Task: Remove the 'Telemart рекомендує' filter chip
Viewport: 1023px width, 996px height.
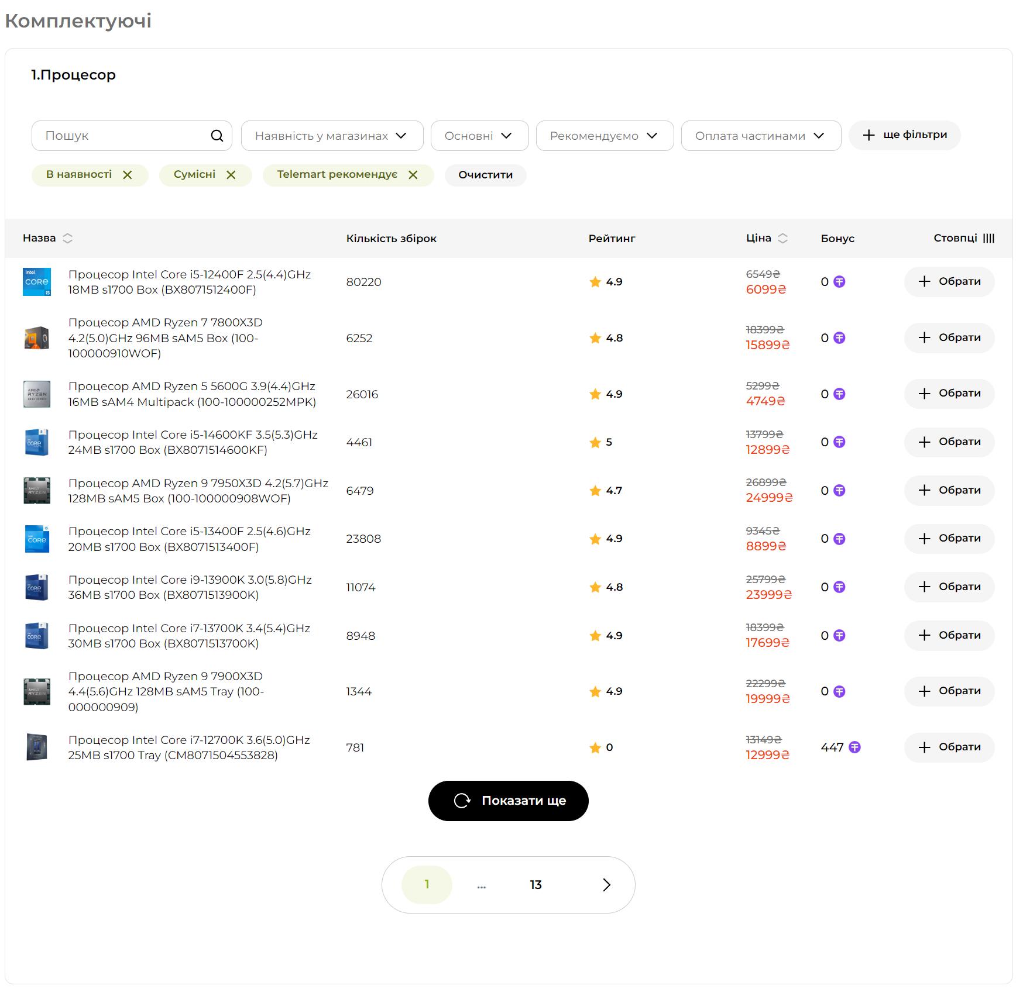Action: click(413, 175)
